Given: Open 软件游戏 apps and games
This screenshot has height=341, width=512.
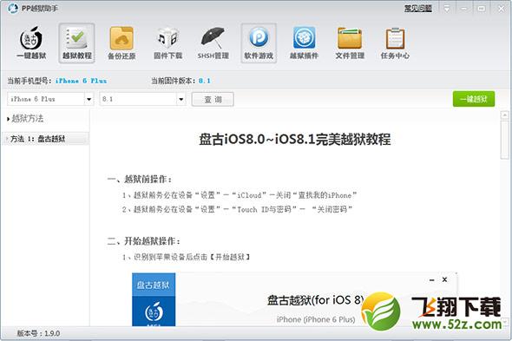Looking at the screenshot, I should point(259,43).
